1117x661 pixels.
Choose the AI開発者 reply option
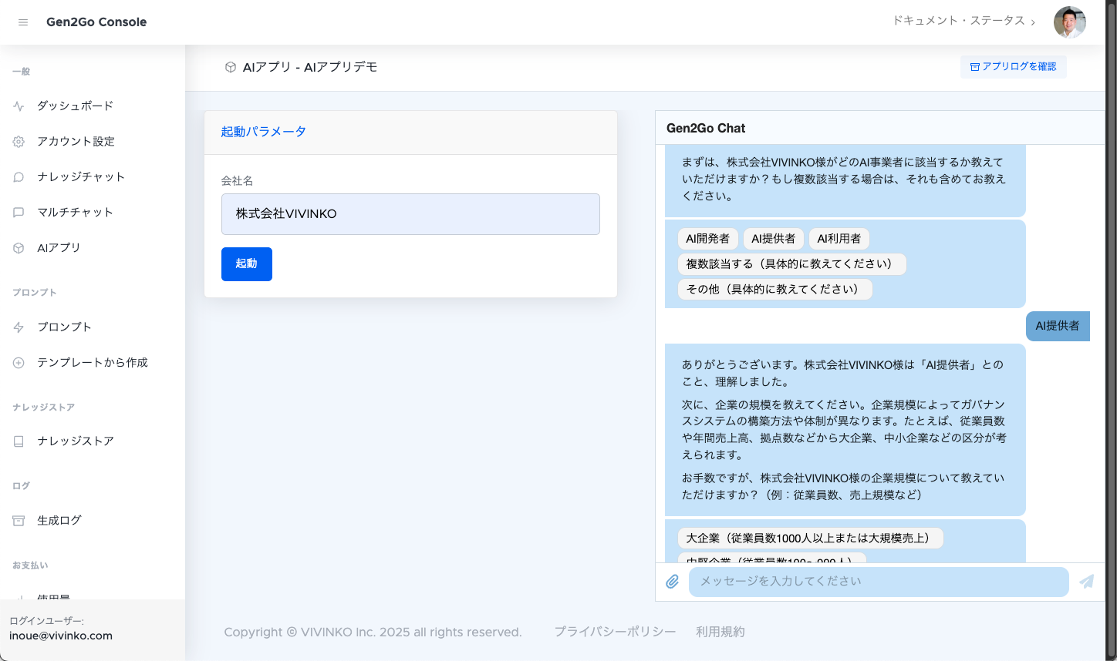pos(707,239)
